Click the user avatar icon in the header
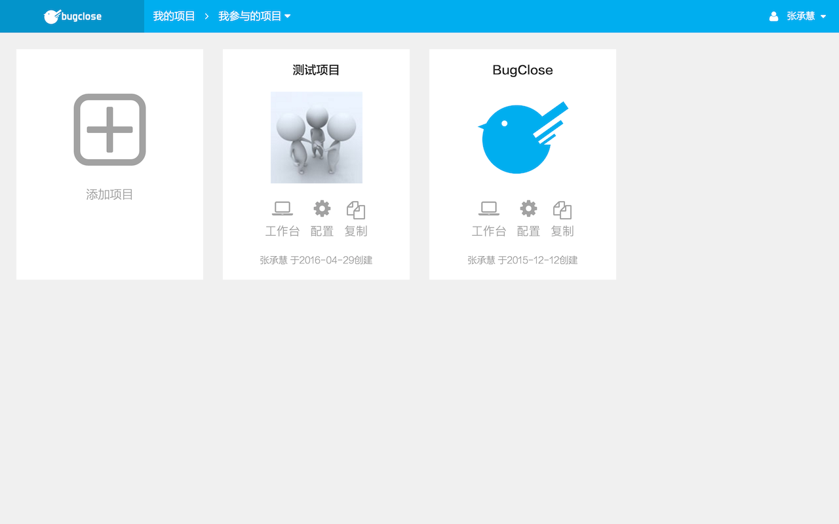 point(774,16)
